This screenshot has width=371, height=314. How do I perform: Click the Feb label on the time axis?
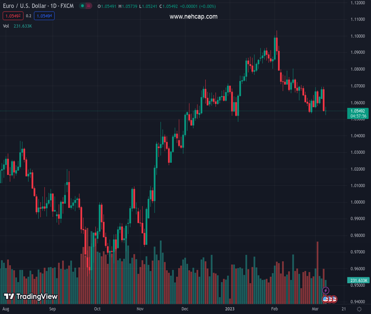pyautogui.click(x=274, y=309)
